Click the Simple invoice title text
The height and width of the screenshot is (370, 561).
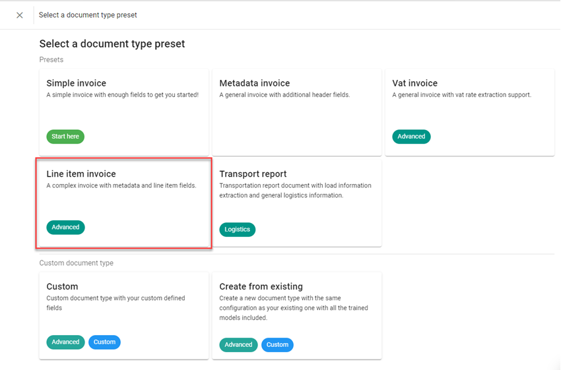click(x=77, y=83)
